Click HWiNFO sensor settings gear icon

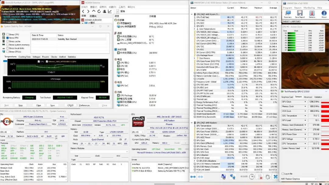pos(267,176)
